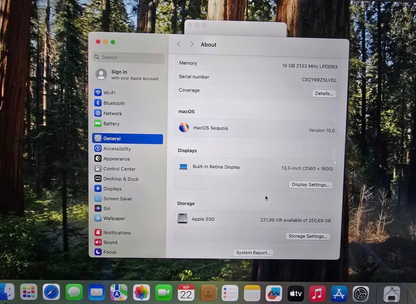This screenshot has width=416, height=304.
Task: Open Wi-Fi settings in sidebar
Action: (x=105, y=93)
